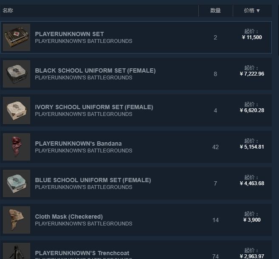
Task: Click the quantity 14 for Cloth Mask
Action: coord(215,220)
